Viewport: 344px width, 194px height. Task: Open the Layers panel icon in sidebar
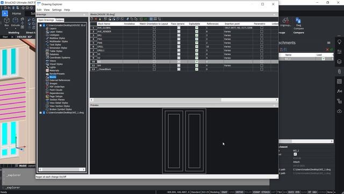click(339, 61)
